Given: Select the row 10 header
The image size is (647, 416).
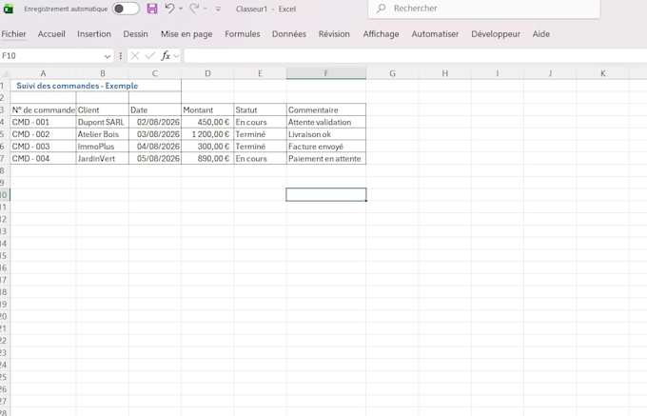Looking at the screenshot, I should tap(4, 195).
